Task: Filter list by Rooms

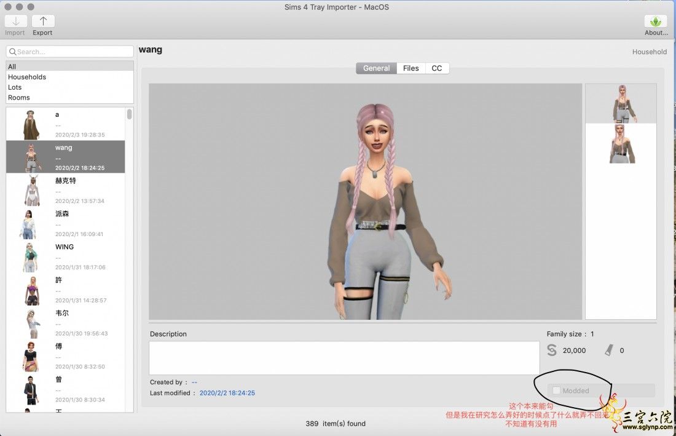Action: click(70, 97)
